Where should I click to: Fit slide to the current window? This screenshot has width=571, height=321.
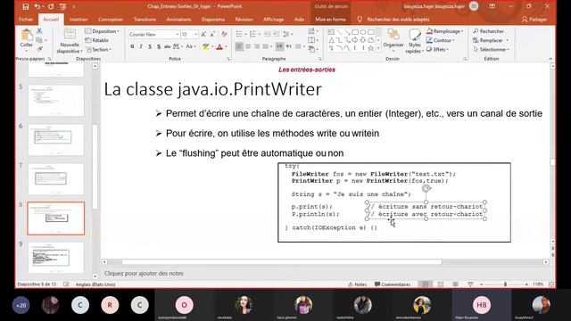551,284
